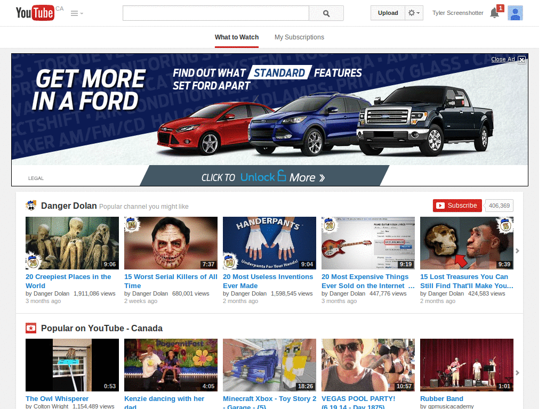Click 'Popular channel you might like' text
546x409 pixels.
(x=144, y=207)
